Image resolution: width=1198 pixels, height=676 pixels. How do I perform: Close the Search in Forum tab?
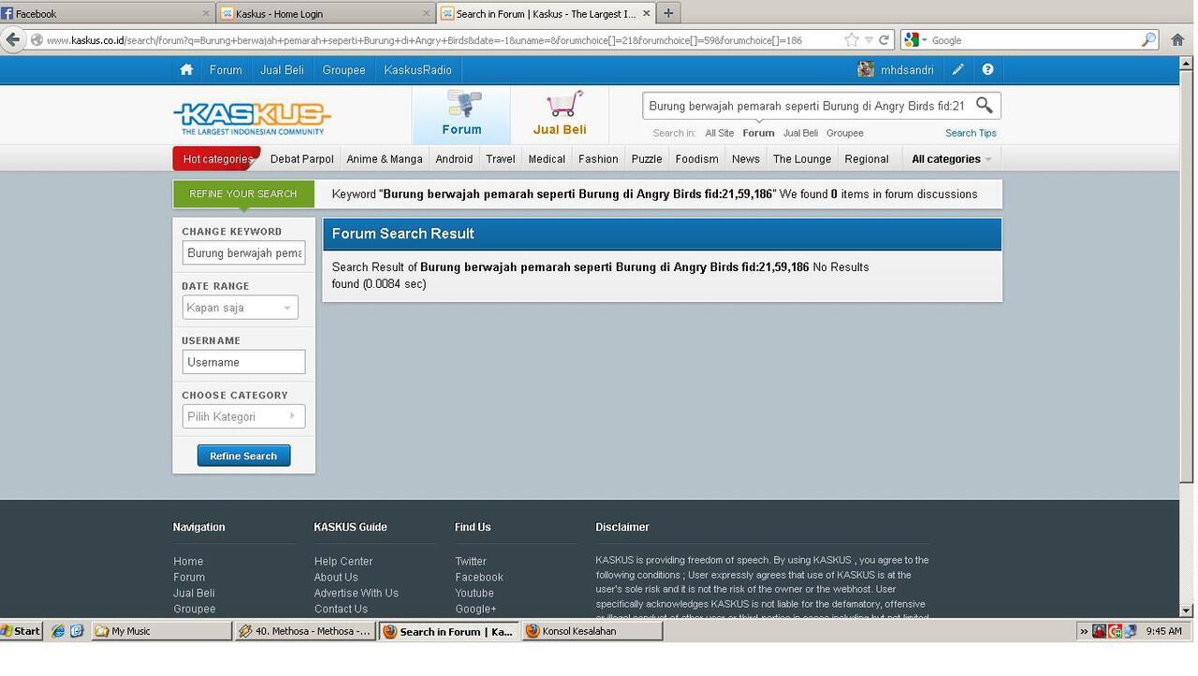(x=647, y=14)
